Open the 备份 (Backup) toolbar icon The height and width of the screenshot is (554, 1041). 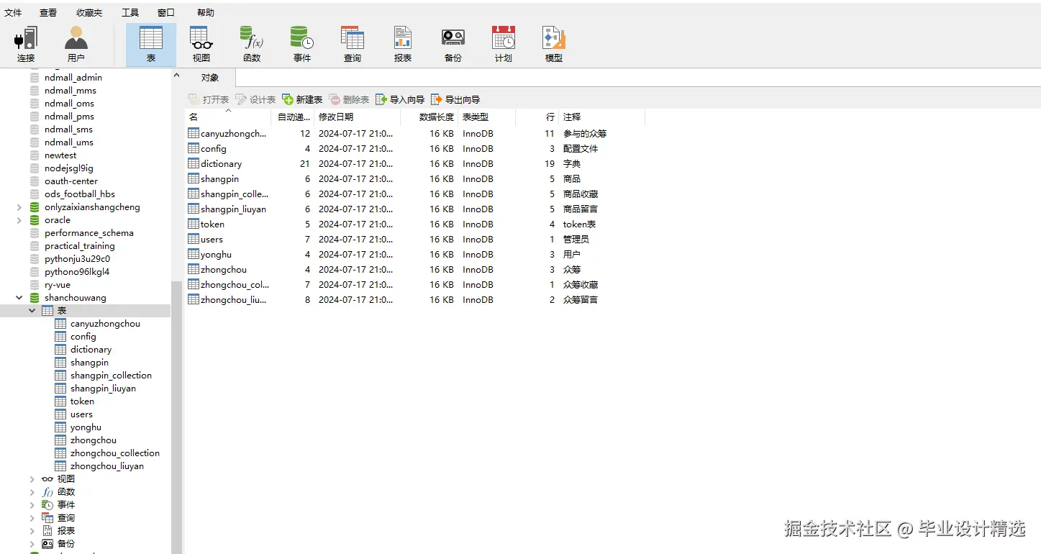click(x=453, y=45)
